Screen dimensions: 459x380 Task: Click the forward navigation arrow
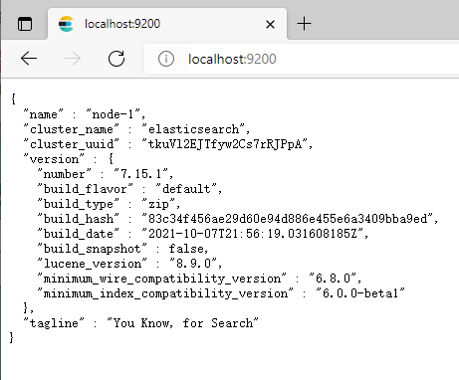(73, 59)
